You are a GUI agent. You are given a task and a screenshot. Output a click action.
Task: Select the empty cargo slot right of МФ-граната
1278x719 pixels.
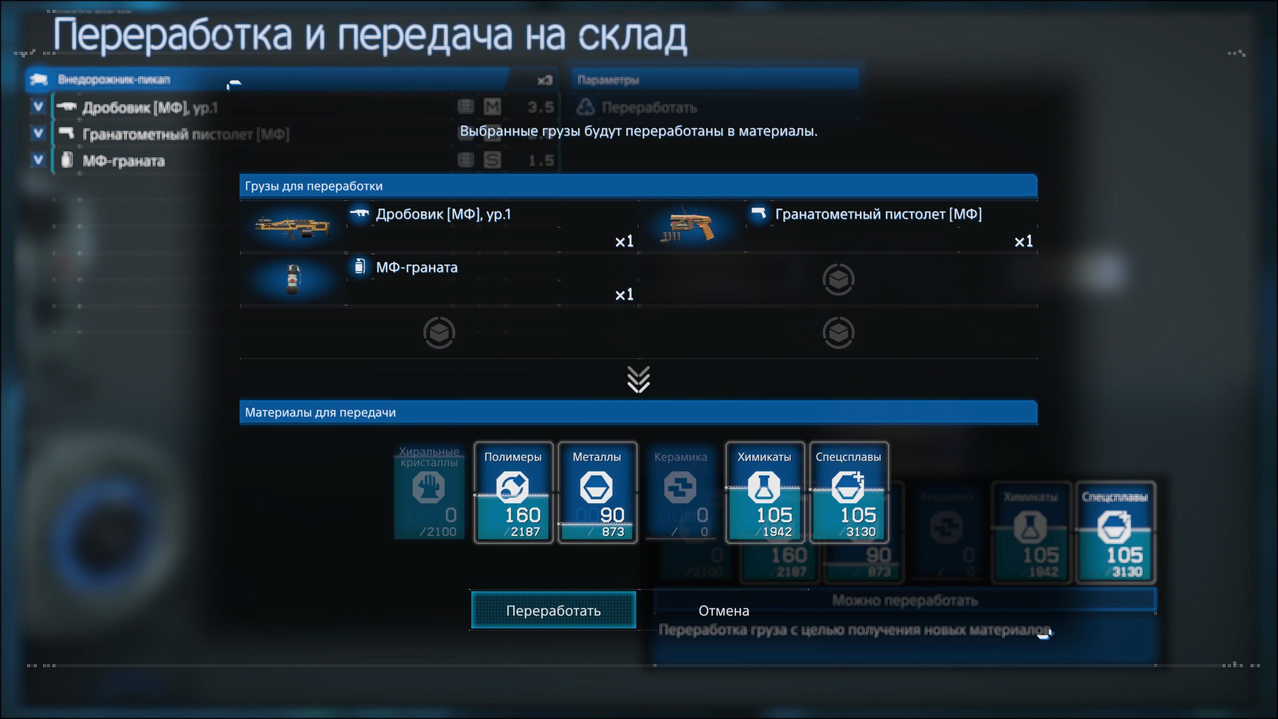[839, 280]
